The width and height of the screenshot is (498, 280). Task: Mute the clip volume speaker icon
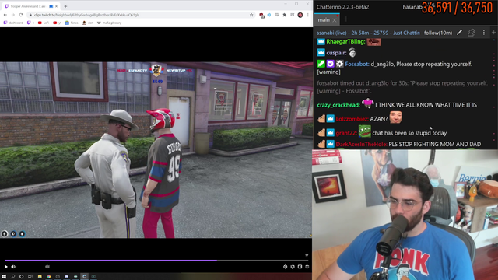[13, 267]
